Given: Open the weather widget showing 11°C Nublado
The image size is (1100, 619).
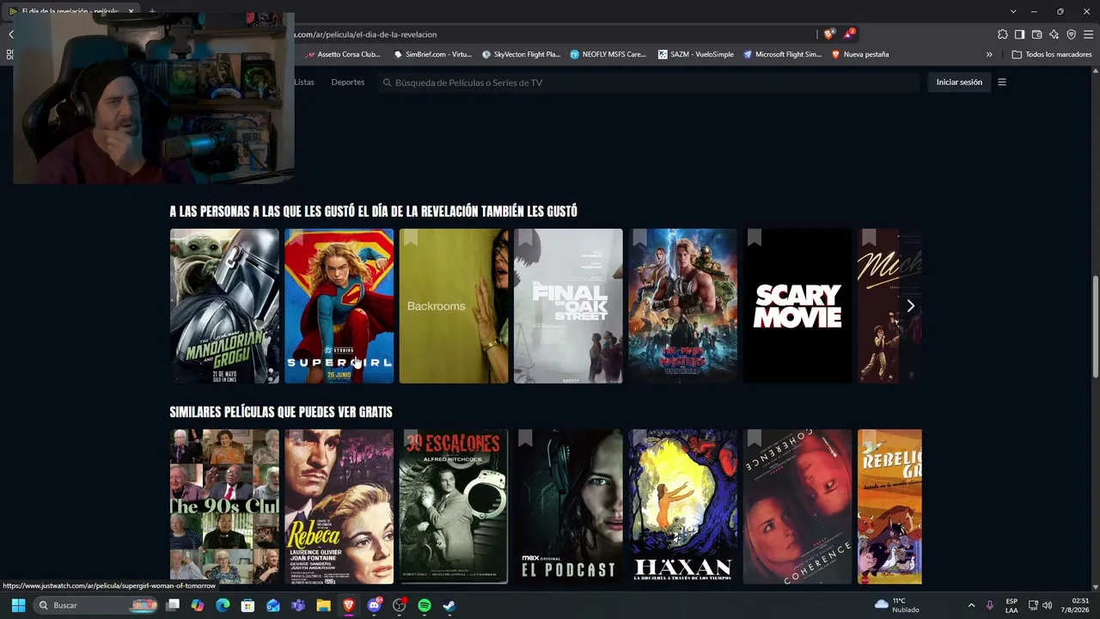Looking at the screenshot, I should click(x=896, y=605).
